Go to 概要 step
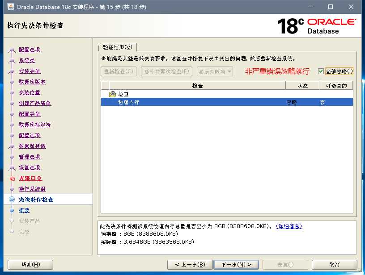Viewport: 365px width, 275px height. click(24, 210)
